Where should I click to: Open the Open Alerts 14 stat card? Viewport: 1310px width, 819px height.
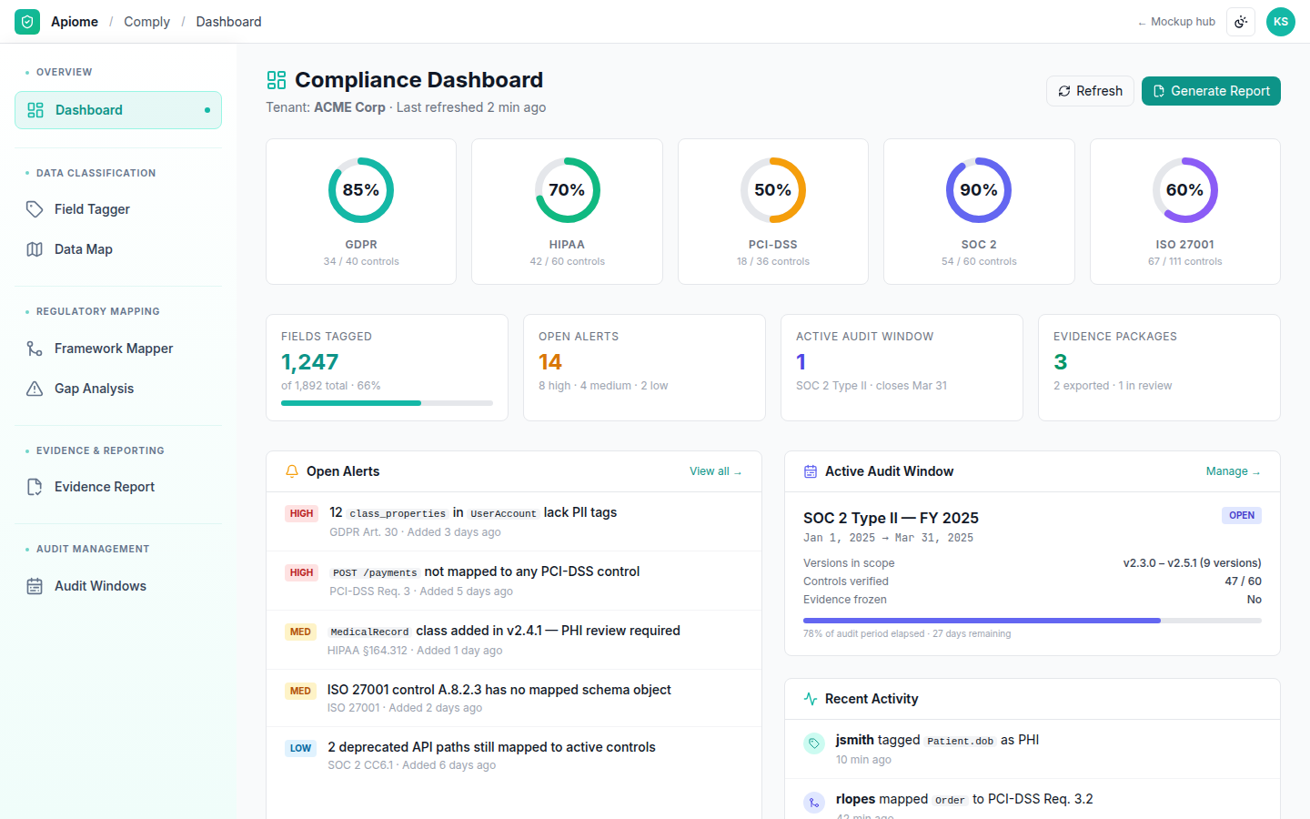point(644,368)
